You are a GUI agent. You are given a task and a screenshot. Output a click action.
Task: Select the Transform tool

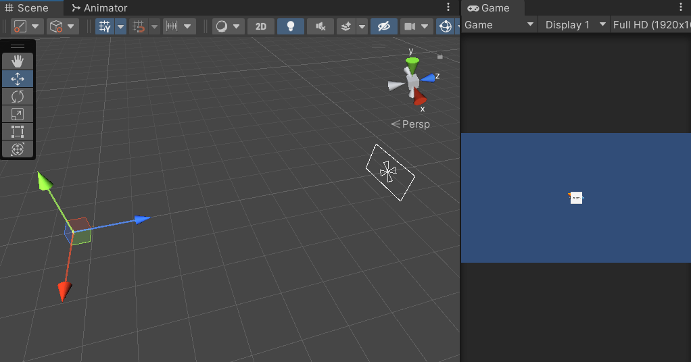tap(18, 149)
